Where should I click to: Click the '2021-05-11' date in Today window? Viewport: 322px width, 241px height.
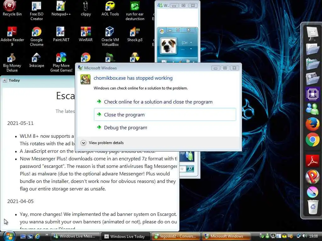click(20, 123)
